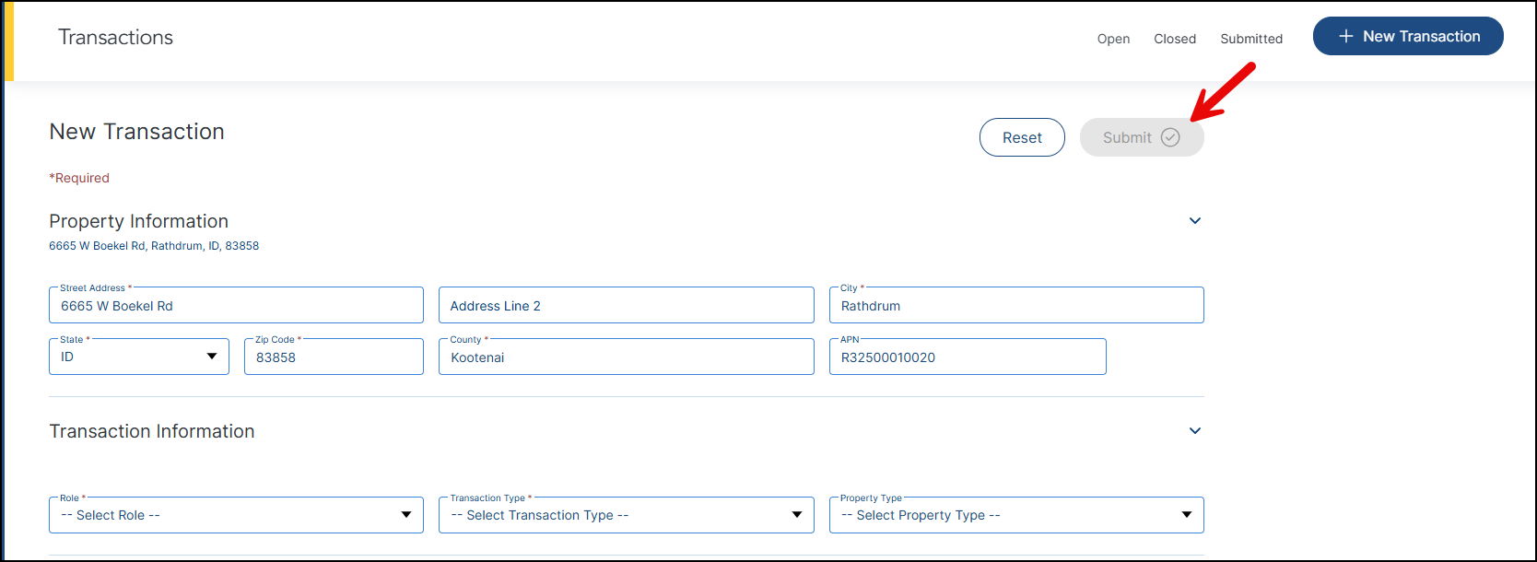
Task: Click the City input field
Action: pyautogui.click(x=1016, y=305)
